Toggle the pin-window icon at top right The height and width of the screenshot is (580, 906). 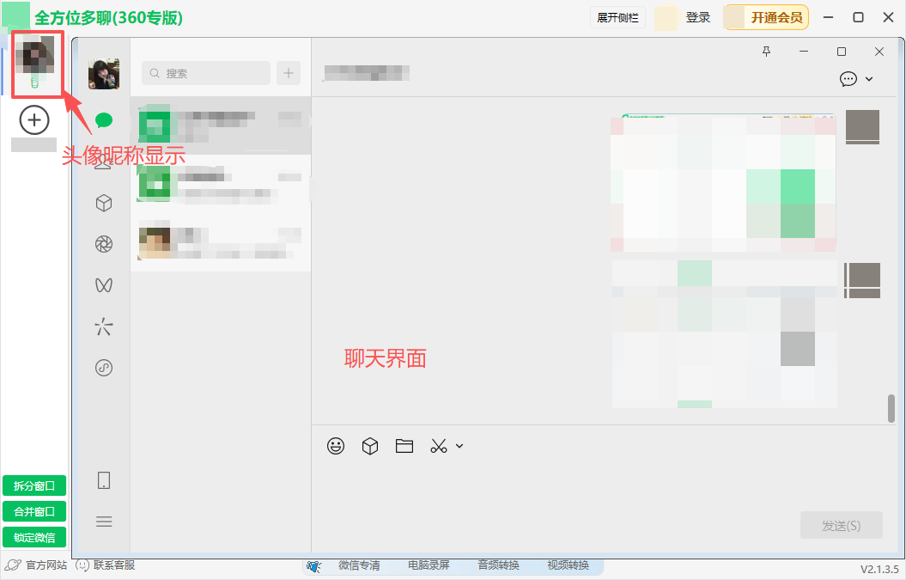coord(767,52)
